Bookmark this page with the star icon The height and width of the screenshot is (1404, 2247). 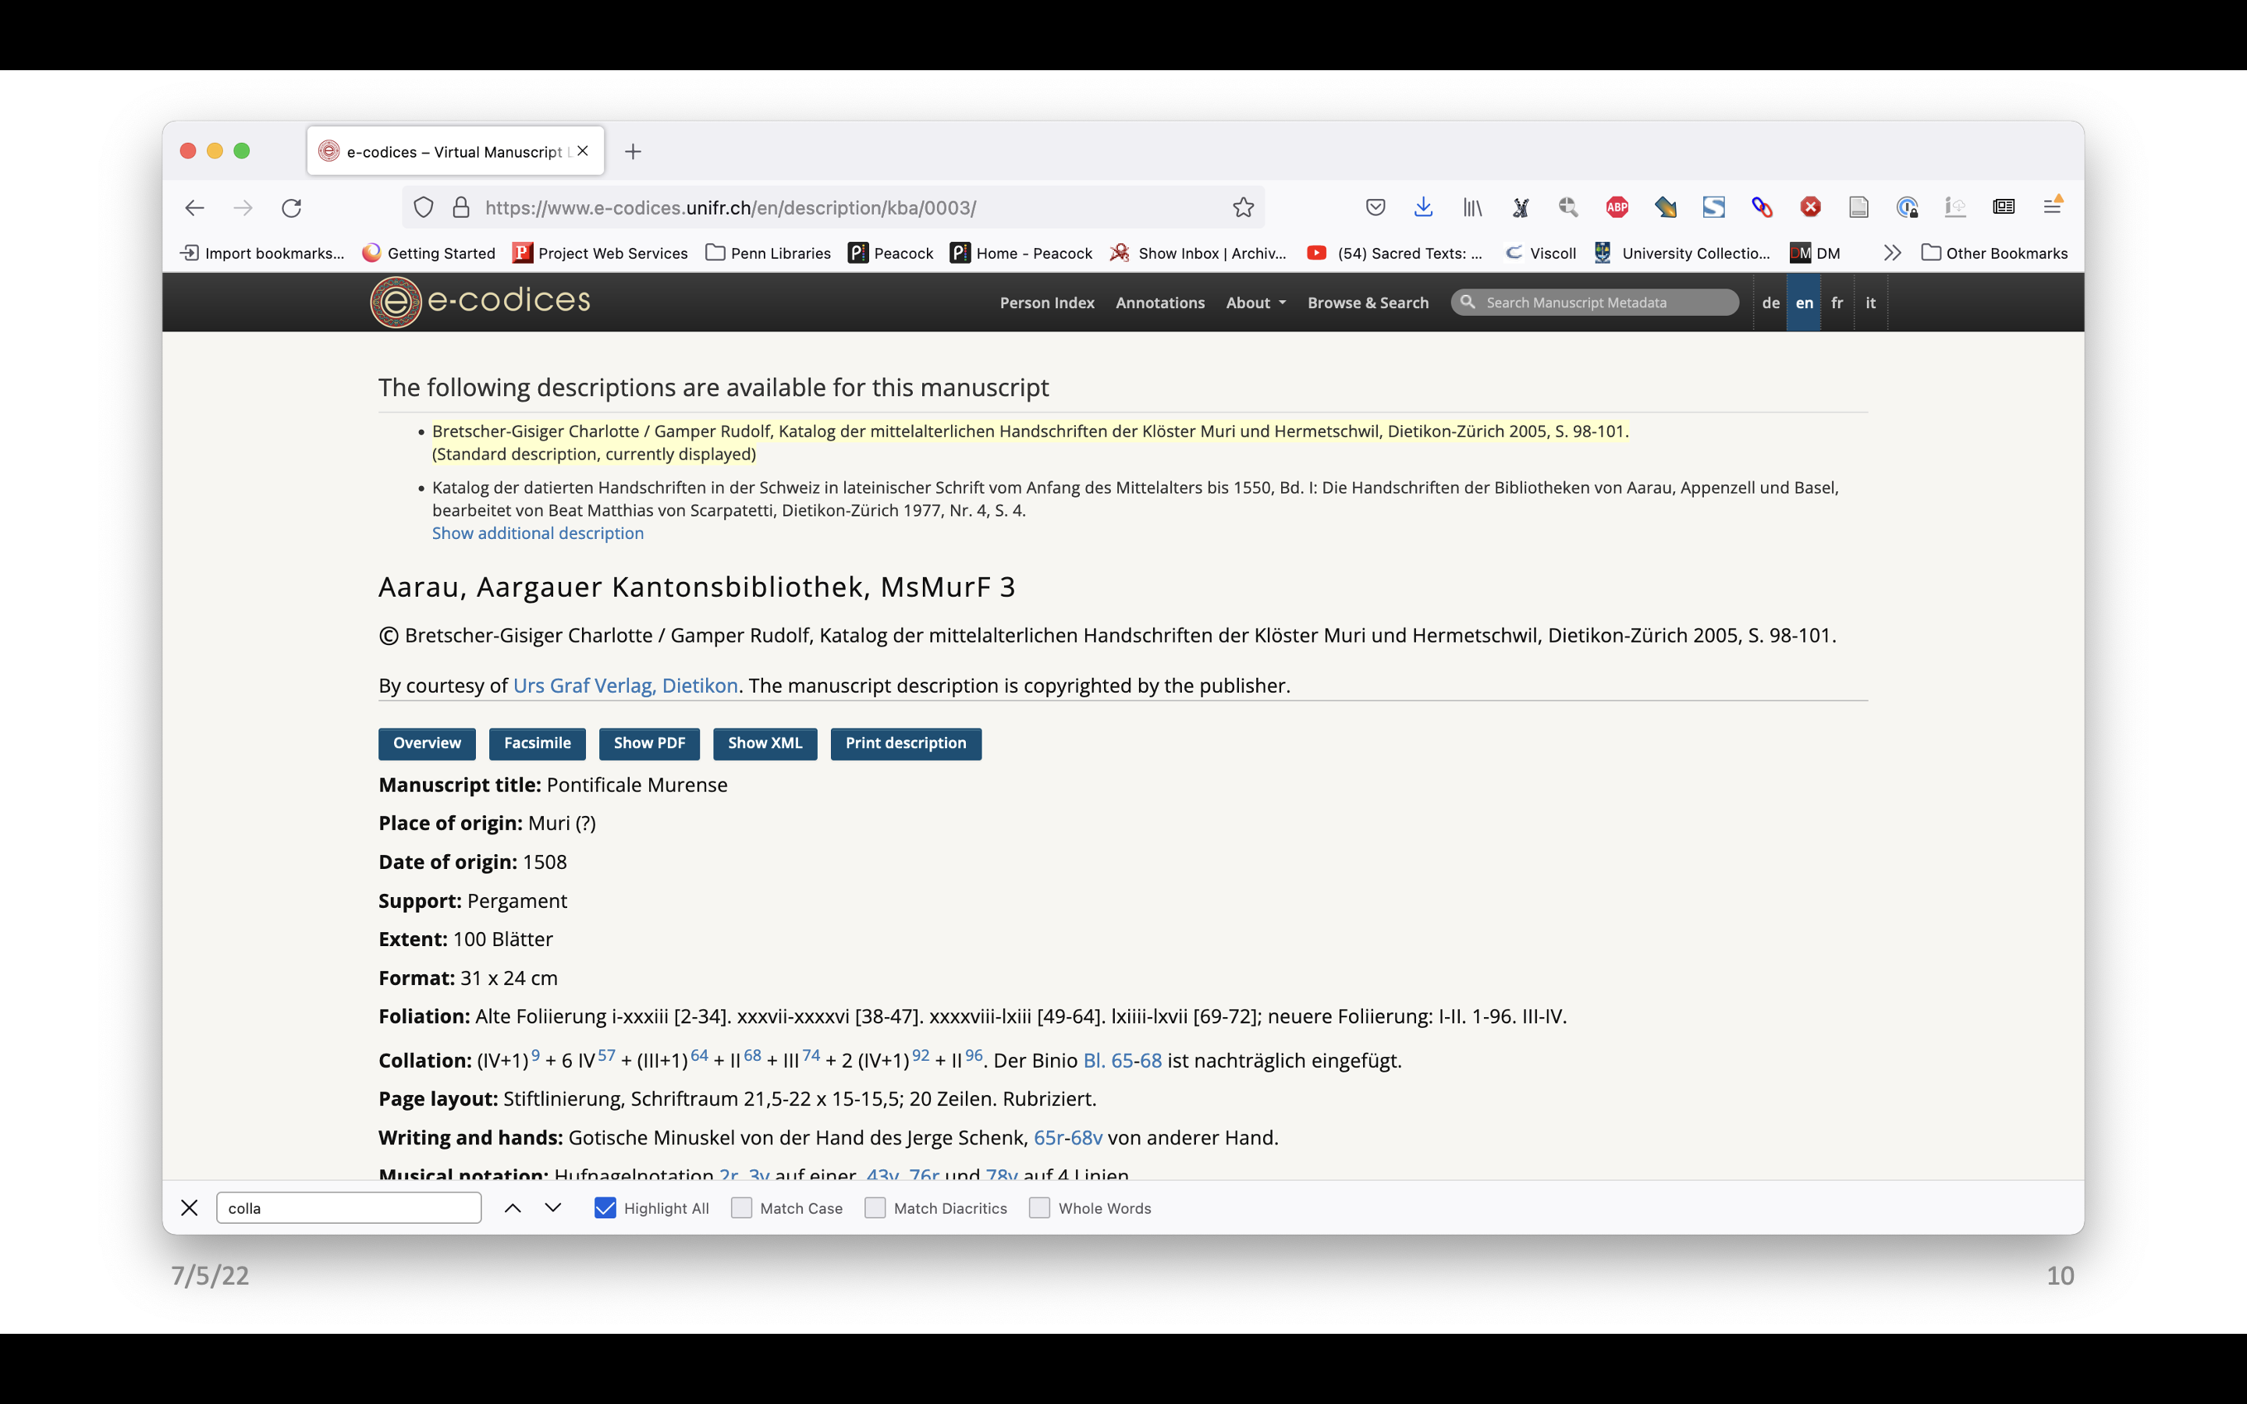click(1244, 207)
